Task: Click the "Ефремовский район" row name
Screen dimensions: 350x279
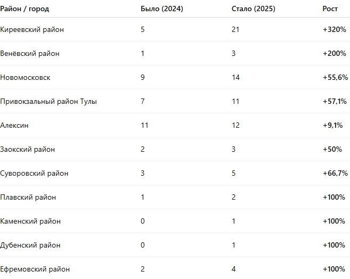Action: [35, 269]
